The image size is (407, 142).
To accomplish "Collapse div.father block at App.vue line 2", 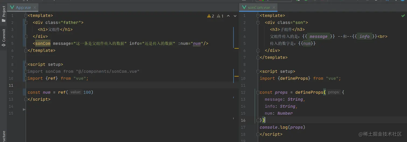I will click(x=26, y=23).
